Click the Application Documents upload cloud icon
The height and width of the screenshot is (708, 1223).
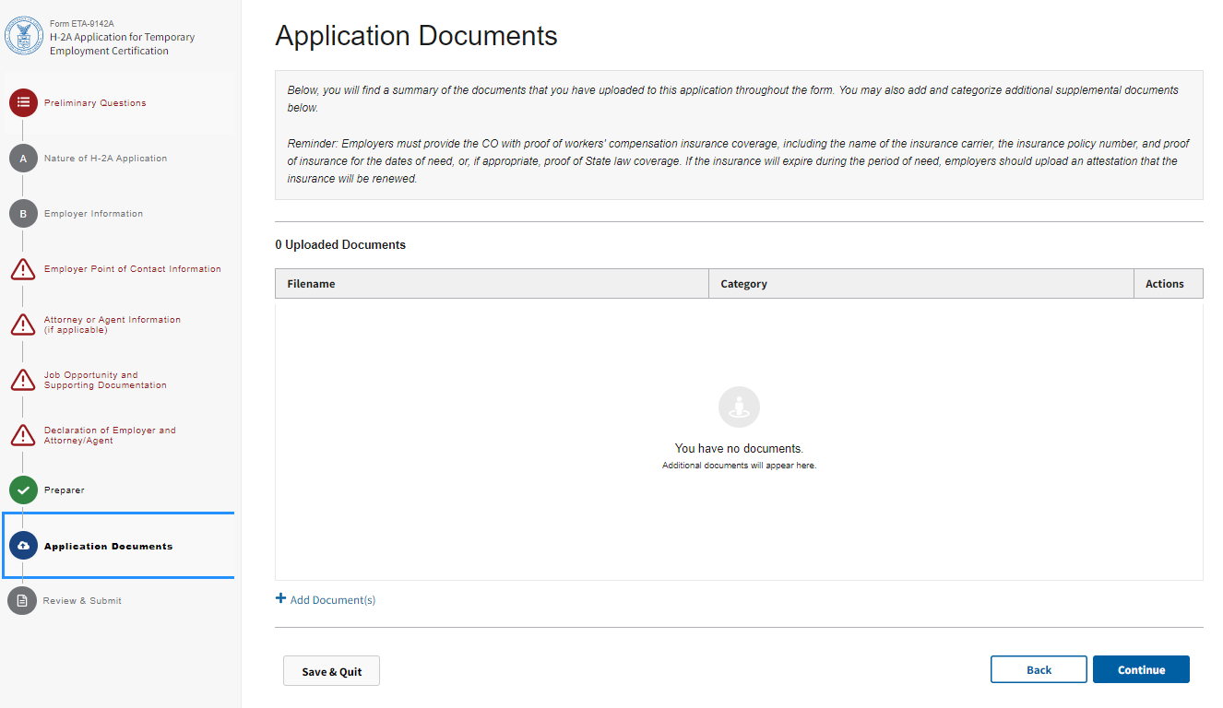(23, 546)
